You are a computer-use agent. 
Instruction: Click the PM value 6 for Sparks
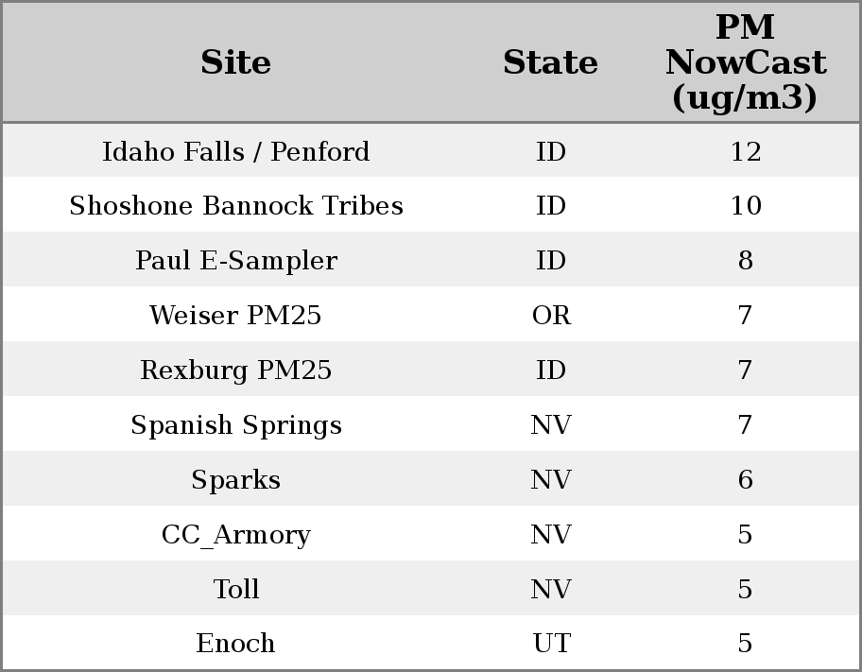745,480
